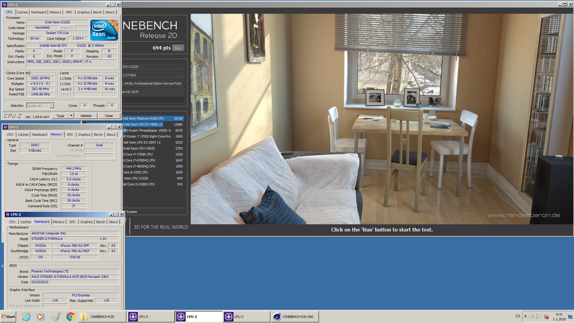
Task: Switch to Mainboard tab in top CPU-Z window
Action: point(39,12)
